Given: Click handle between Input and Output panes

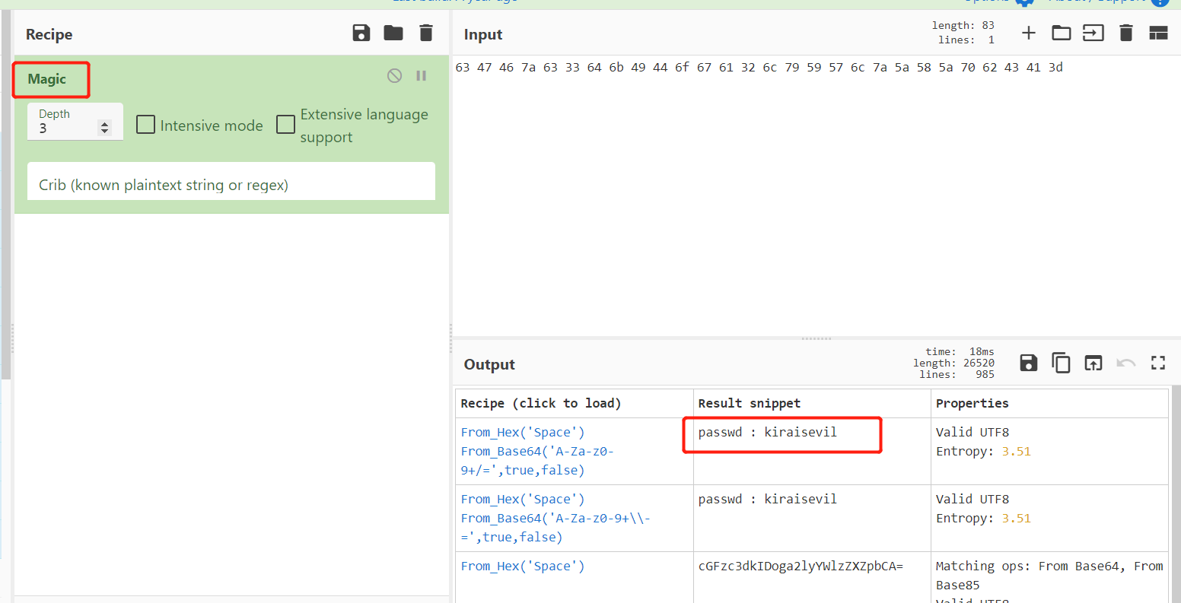Looking at the screenshot, I should pos(817,338).
